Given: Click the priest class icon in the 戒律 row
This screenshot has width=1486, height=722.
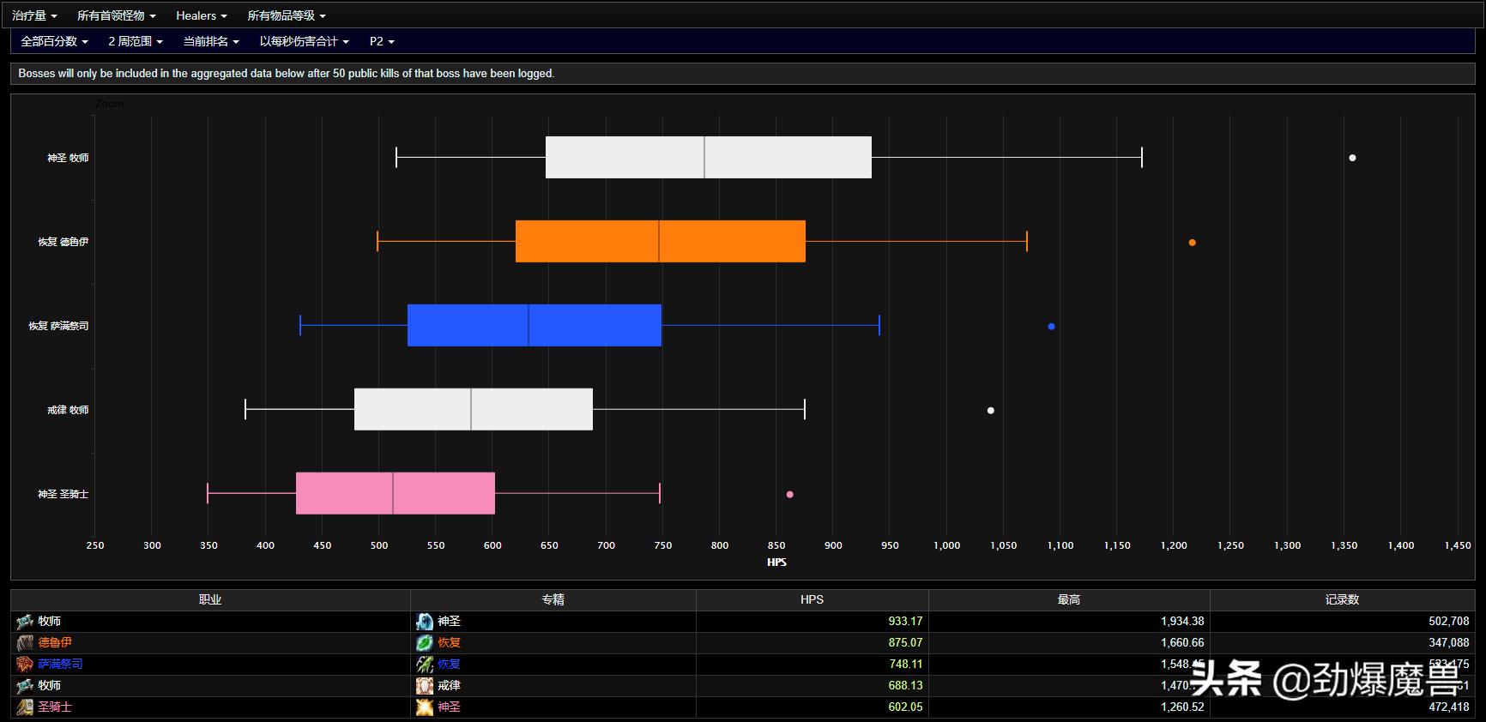Looking at the screenshot, I should pos(25,686).
